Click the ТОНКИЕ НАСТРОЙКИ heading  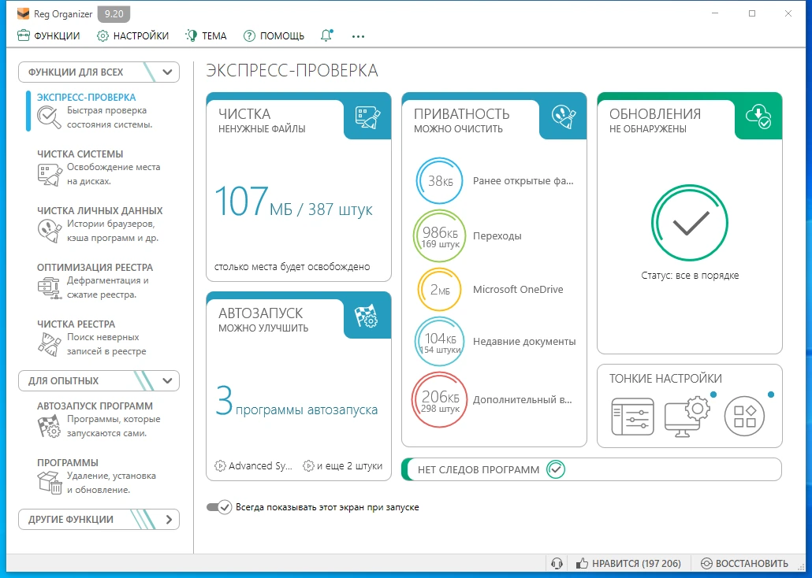[x=665, y=378]
